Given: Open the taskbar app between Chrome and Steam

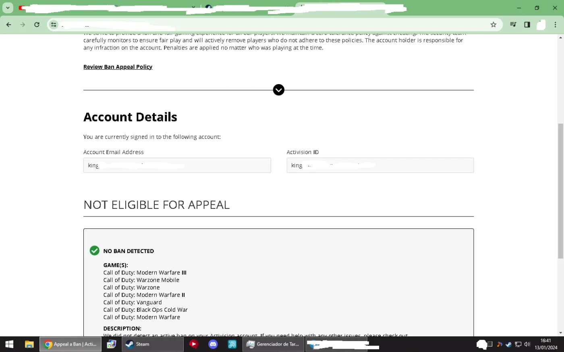Looking at the screenshot, I should tap(112, 344).
